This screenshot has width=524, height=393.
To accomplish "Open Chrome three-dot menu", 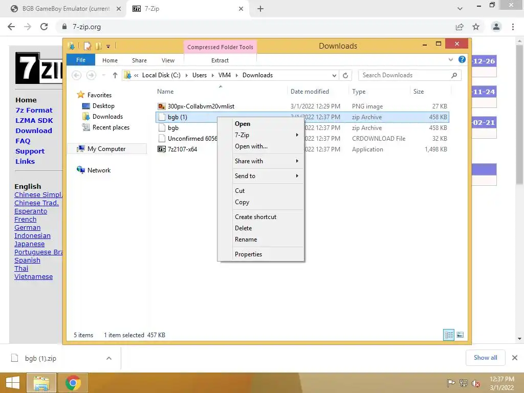I will 513,27.
